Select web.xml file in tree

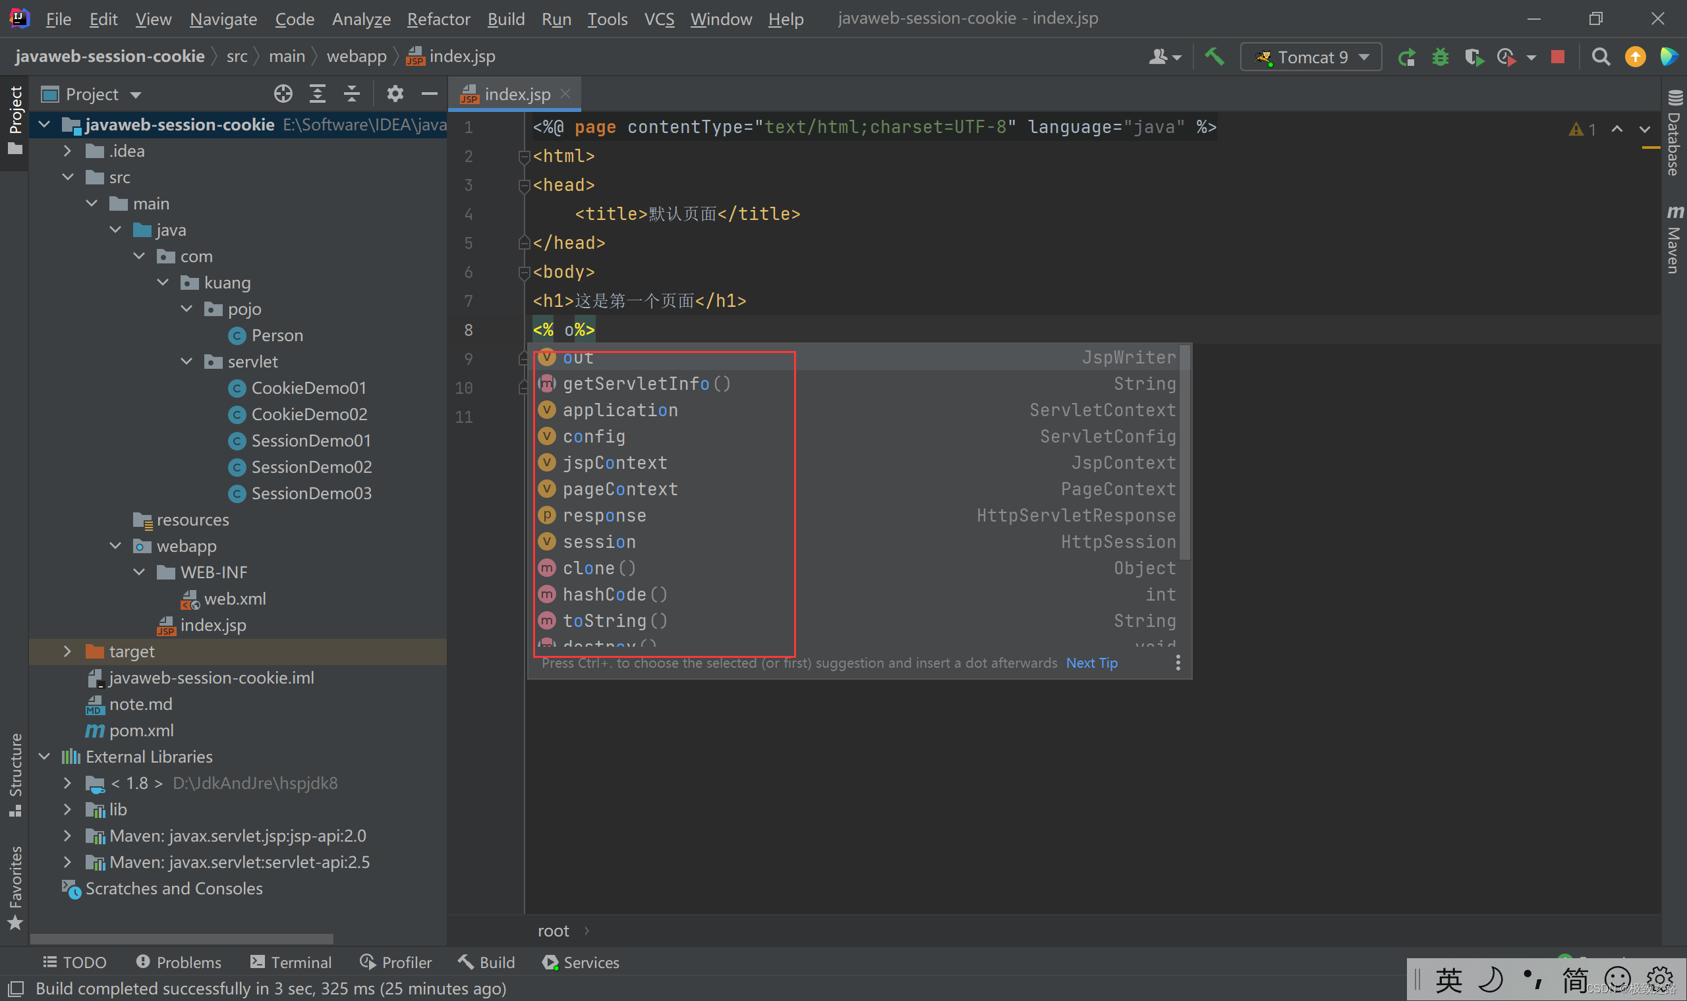pyautogui.click(x=223, y=599)
